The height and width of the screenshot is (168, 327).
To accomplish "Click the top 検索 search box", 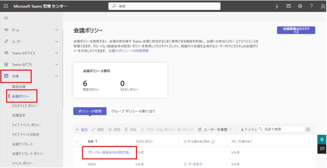I will [164, 6].
